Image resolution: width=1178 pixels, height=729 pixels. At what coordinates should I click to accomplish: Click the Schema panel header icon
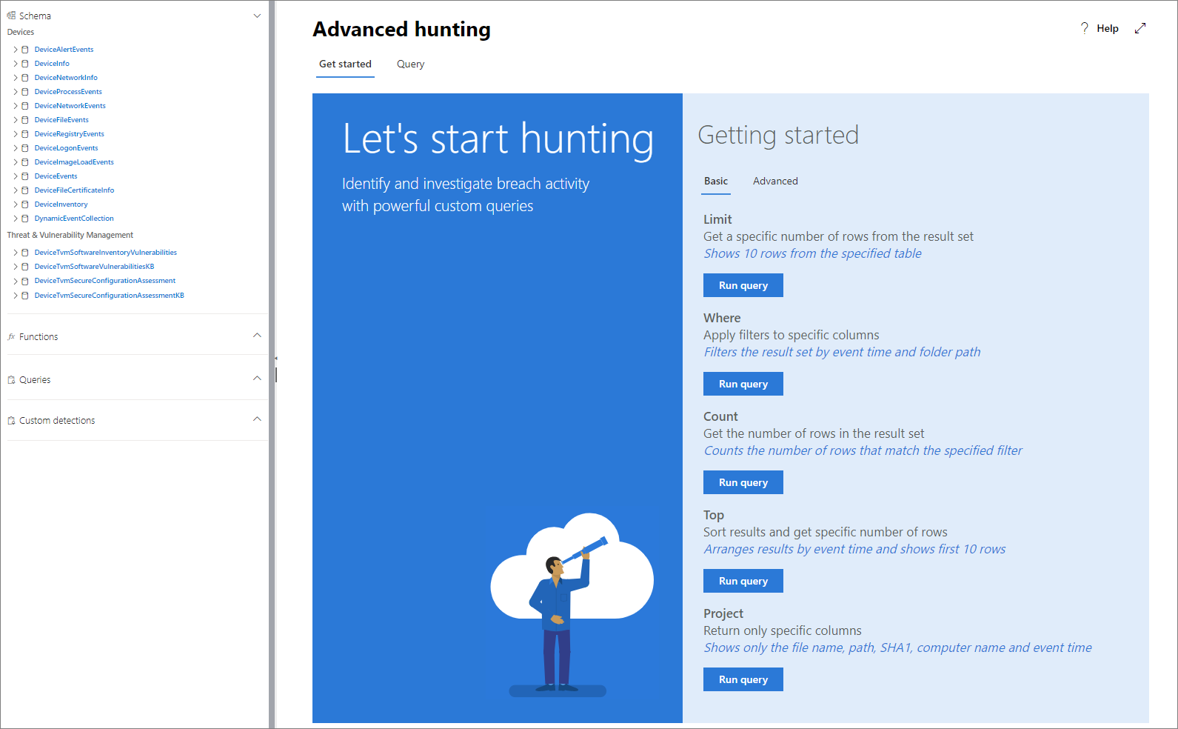tap(11, 16)
